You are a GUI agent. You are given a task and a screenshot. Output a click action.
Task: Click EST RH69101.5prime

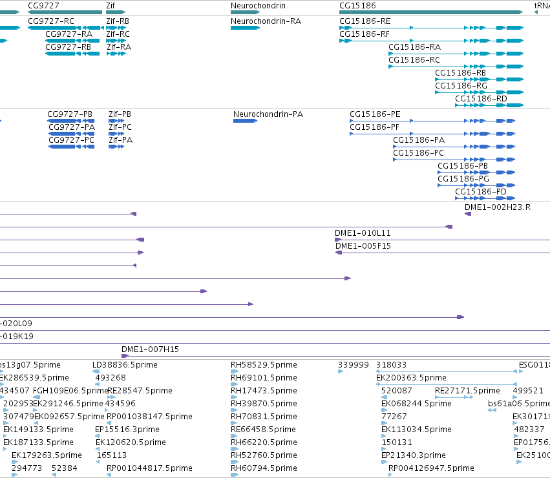click(x=264, y=378)
